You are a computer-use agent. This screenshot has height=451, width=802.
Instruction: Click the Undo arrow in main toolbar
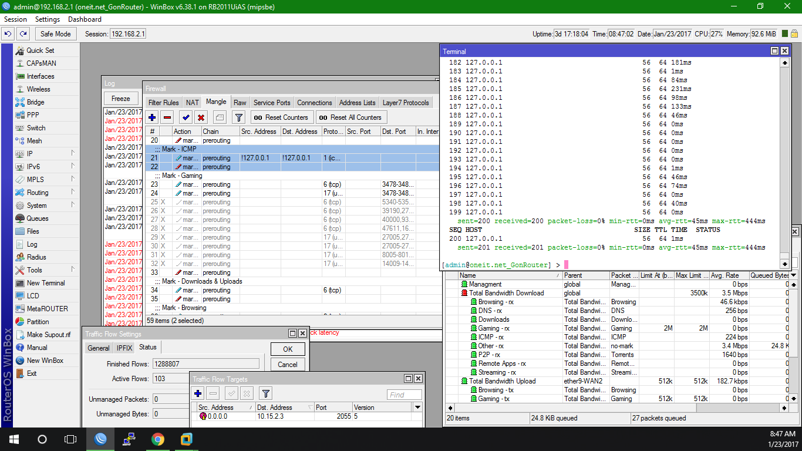click(8, 34)
